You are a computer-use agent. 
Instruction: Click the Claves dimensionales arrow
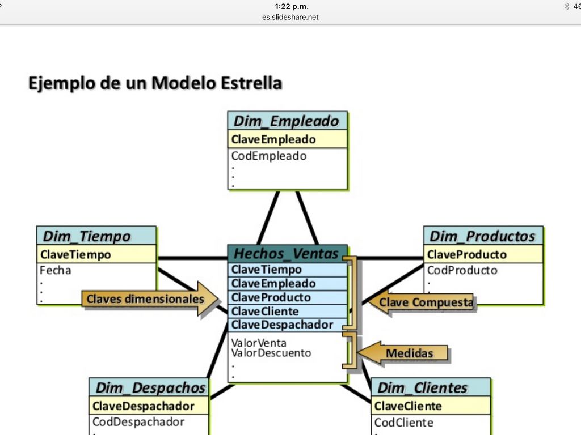[150, 299]
